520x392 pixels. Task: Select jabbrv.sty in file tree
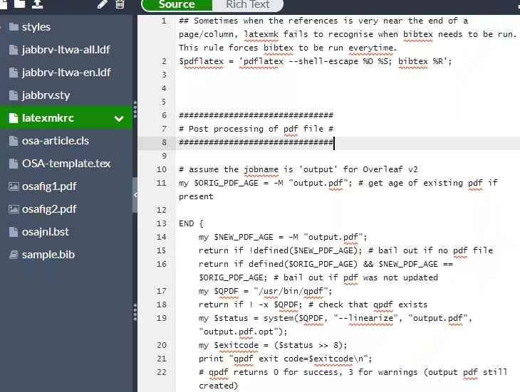coord(46,95)
